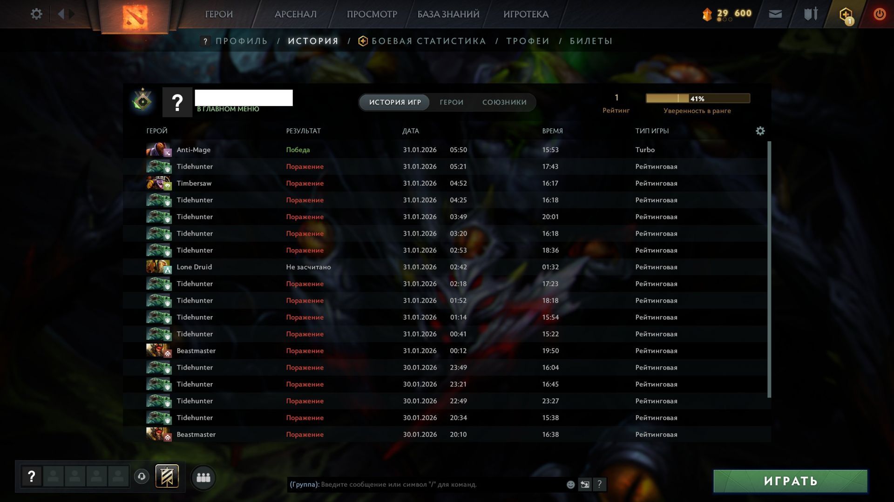Switch to ГЕРОИ tab in history panel
Image resolution: width=894 pixels, height=502 pixels.
(451, 102)
